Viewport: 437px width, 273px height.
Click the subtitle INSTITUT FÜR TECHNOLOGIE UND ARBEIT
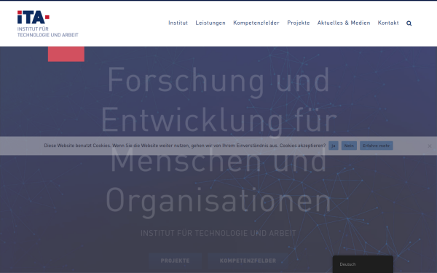(219, 233)
